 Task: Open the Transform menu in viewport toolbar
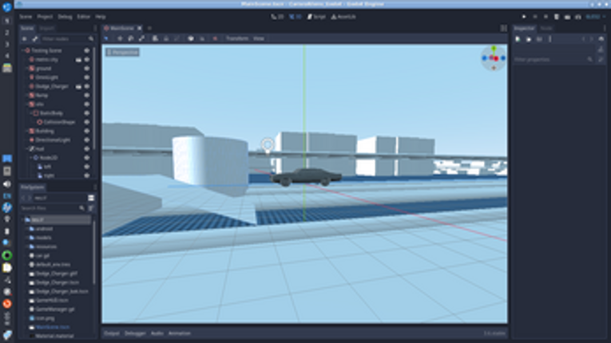pyautogui.click(x=237, y=38)
